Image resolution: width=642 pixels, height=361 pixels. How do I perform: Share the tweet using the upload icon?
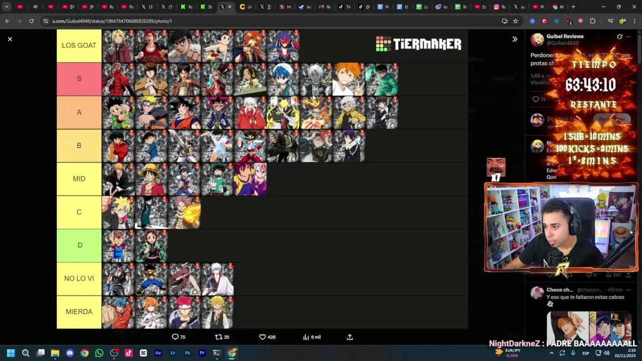click(x=350, y=337)
